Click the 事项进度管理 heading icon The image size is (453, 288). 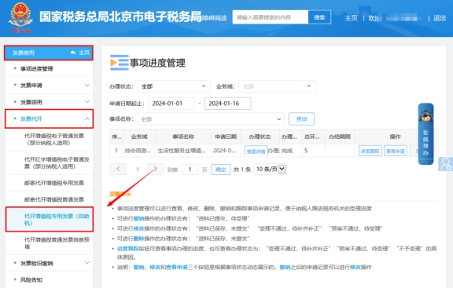(x=120, y=63)
